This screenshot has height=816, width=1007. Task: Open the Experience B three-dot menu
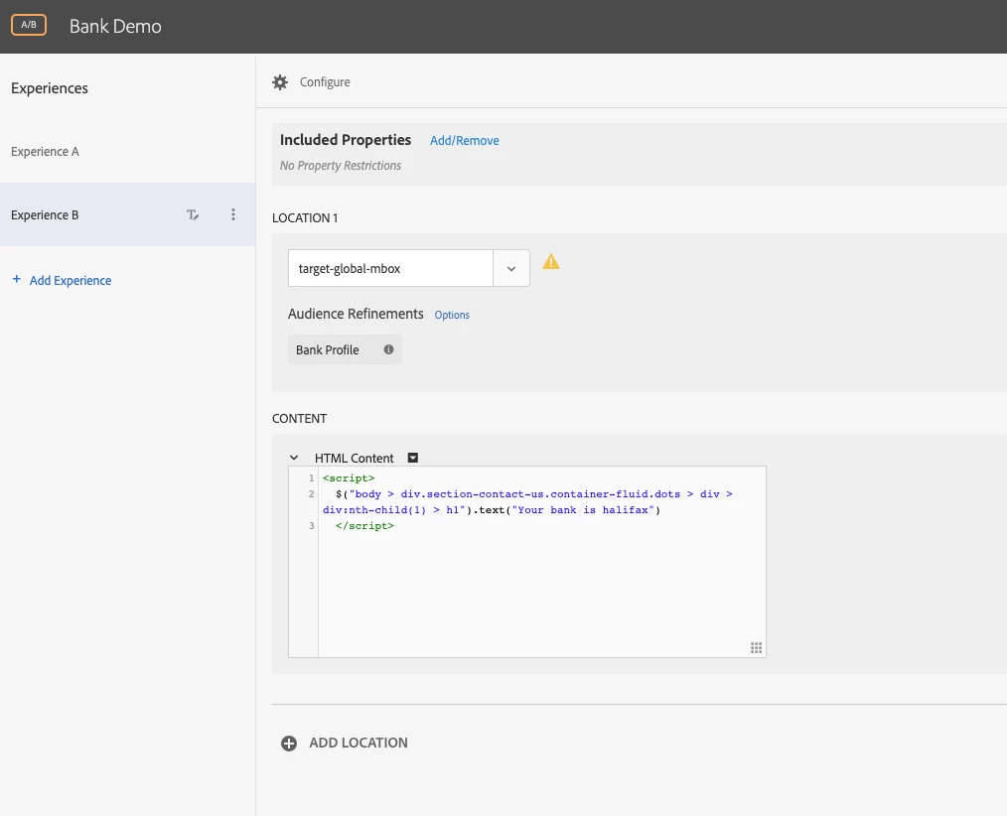pos(233,214)
